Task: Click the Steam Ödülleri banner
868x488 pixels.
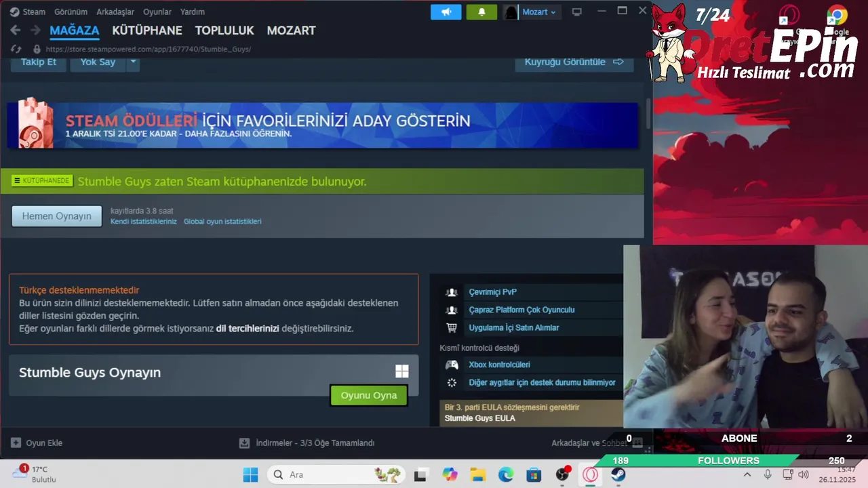Action: point(323,125)
